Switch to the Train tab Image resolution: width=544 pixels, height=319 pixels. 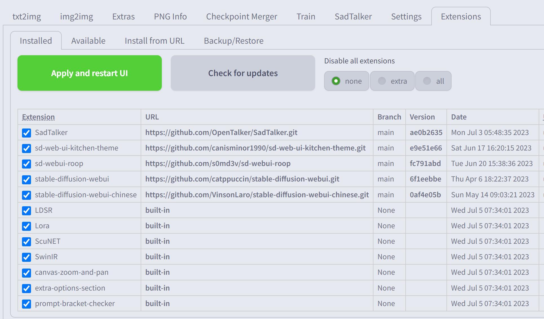(306, 16)
